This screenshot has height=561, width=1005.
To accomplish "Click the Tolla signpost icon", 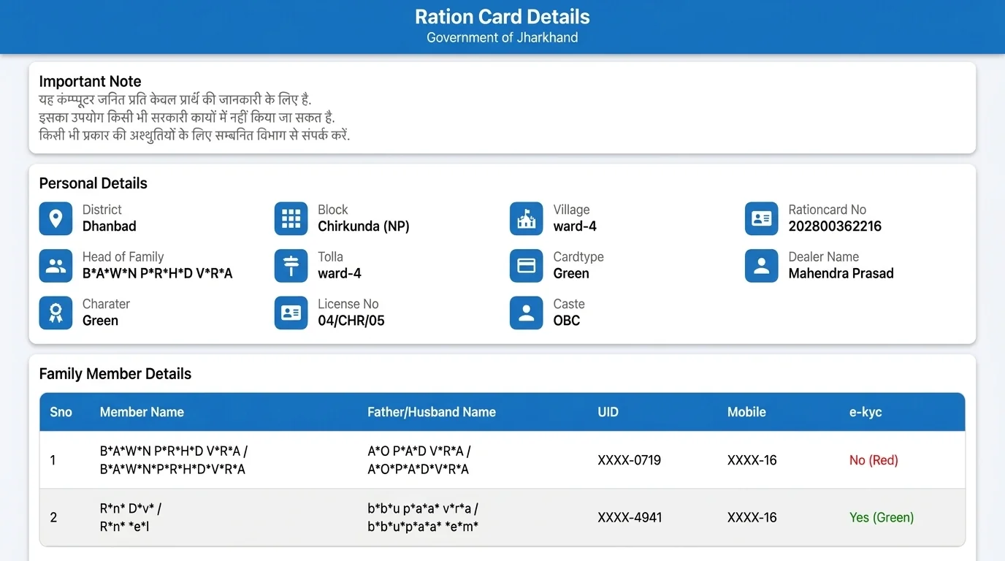I will [291, 266].
